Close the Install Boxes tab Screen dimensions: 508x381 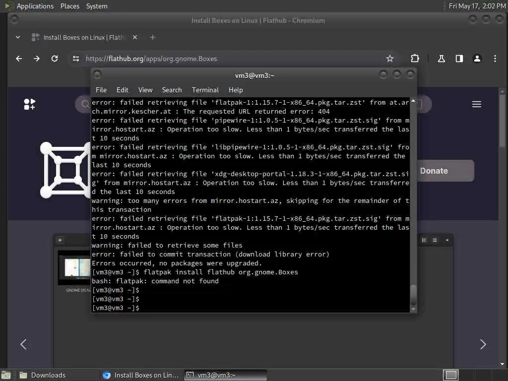(135, 37)
